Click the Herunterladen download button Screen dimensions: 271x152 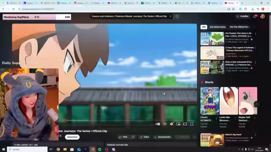tap(163, 137)
